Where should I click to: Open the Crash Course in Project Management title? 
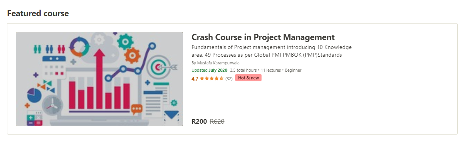pyautogui.click(x=263, y=37)
